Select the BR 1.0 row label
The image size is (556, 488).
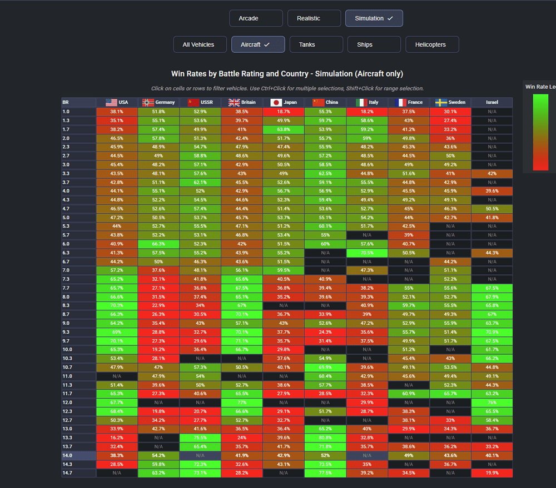pyautogui.click(x=79, y=112)
